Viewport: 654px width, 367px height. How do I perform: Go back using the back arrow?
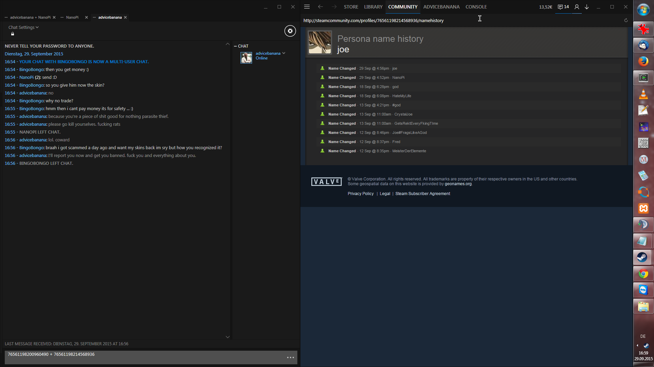click(x=320, y=7)
